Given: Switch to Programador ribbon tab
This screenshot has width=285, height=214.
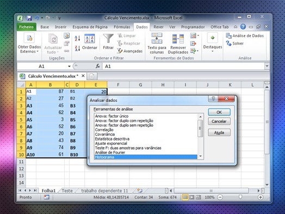Looking at the screenshot, I should [x=193, y=27].
